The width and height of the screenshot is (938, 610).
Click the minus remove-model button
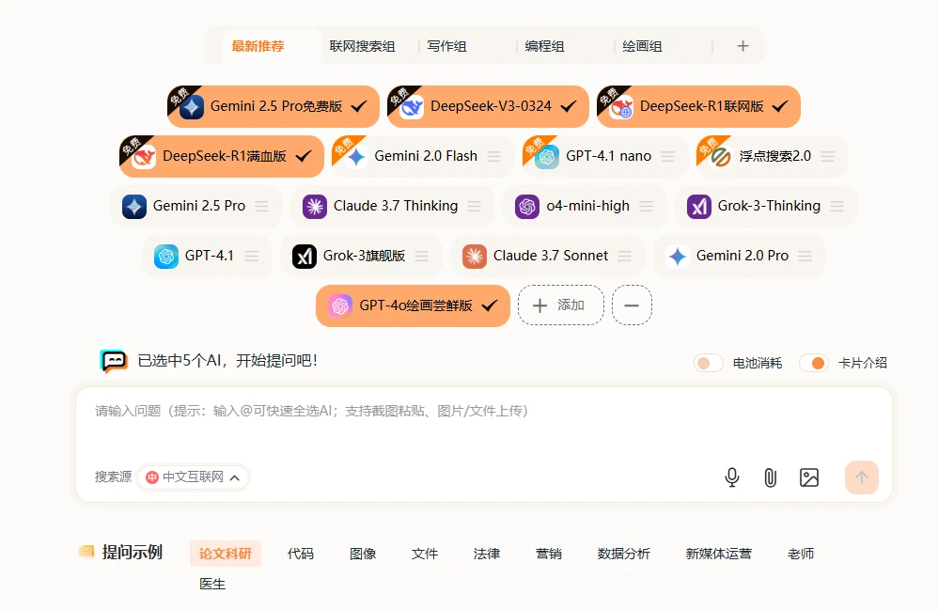[632, 305]
